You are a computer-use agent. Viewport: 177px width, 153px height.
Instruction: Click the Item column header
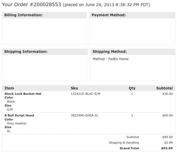point(9,88)
